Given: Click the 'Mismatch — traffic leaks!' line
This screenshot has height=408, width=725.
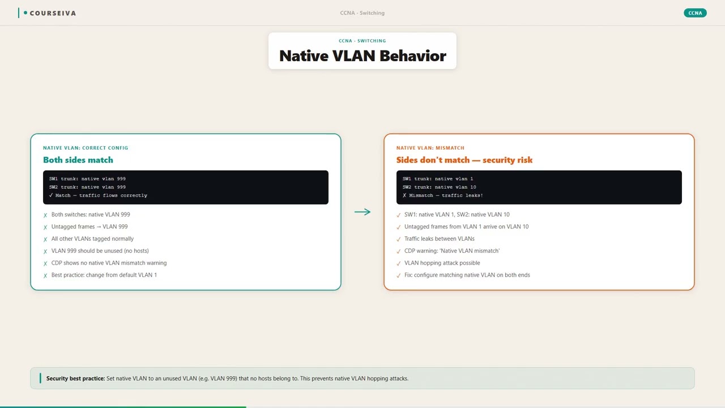Looking at the screenshot, I should (x=443, y=195).
